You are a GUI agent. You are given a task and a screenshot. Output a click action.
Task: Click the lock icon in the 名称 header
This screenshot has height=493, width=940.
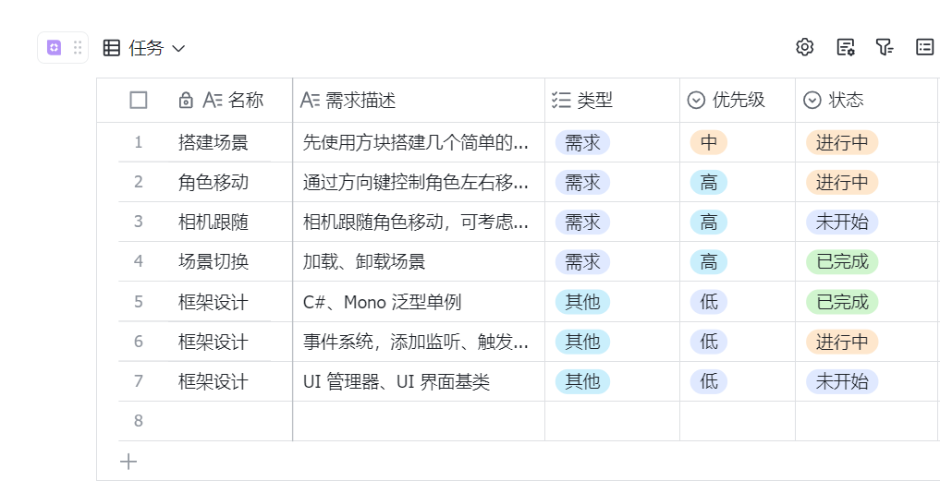pyautogui.click(x=186, y=101)
